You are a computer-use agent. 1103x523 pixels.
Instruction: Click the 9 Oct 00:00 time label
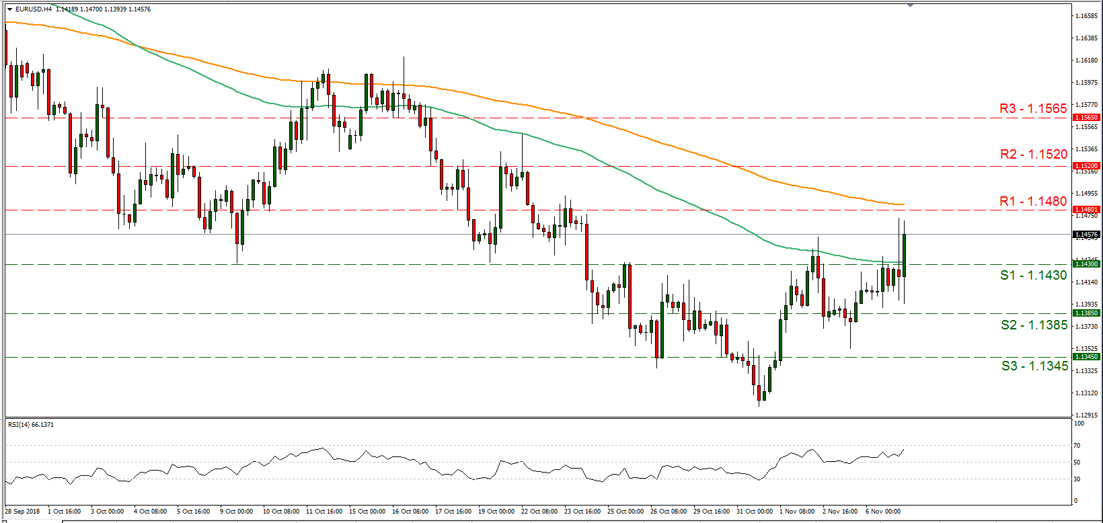[x=237, y=512]
